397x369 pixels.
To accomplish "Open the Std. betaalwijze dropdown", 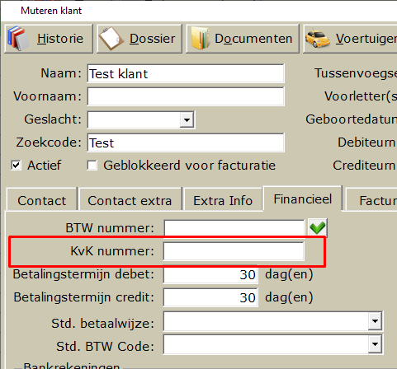I will tap(375, 321).
